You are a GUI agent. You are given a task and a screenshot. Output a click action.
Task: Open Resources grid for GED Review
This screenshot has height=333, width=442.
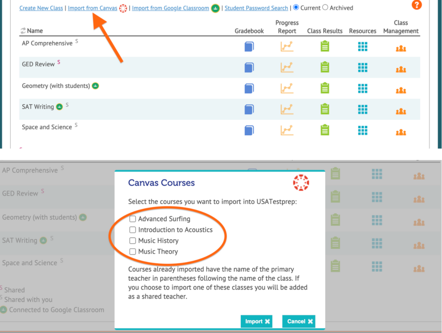362,67
